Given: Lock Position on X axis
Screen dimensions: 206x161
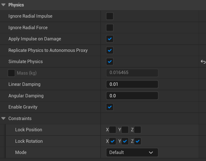Looking at the screenshot, I should [112, 130].
